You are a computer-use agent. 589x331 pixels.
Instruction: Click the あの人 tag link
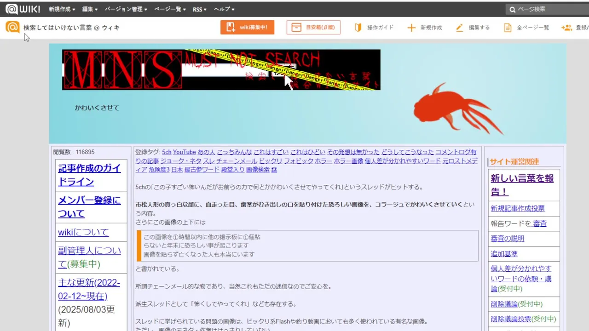206,152
